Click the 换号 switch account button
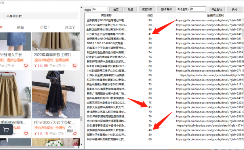The width and height of the screenshot is (244, 150). 234,9
